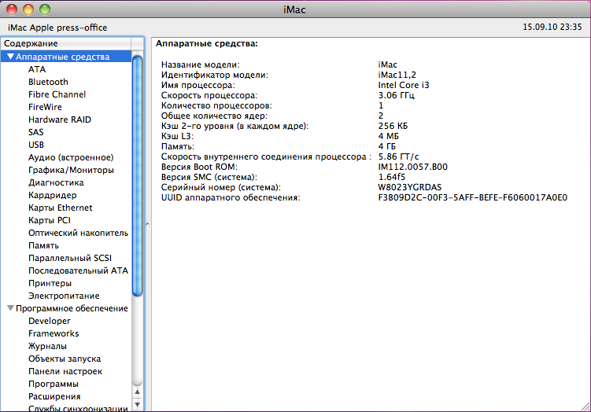Click the SMC version 1.64f5
This screenshot has width=591, height=412.
coord(392,177)
